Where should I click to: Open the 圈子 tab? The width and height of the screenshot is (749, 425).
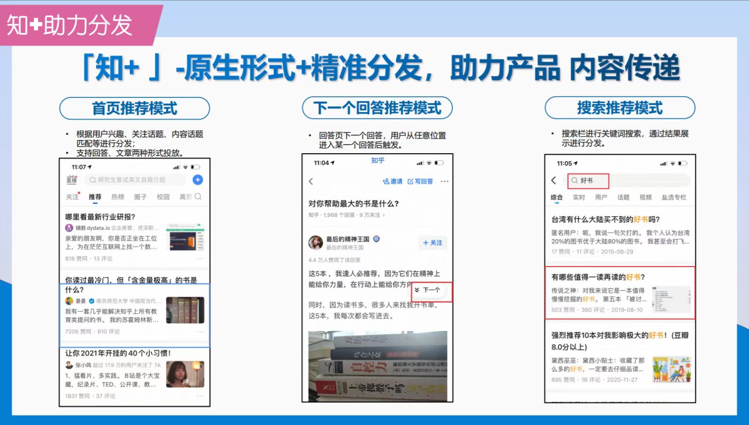point(140,197)
